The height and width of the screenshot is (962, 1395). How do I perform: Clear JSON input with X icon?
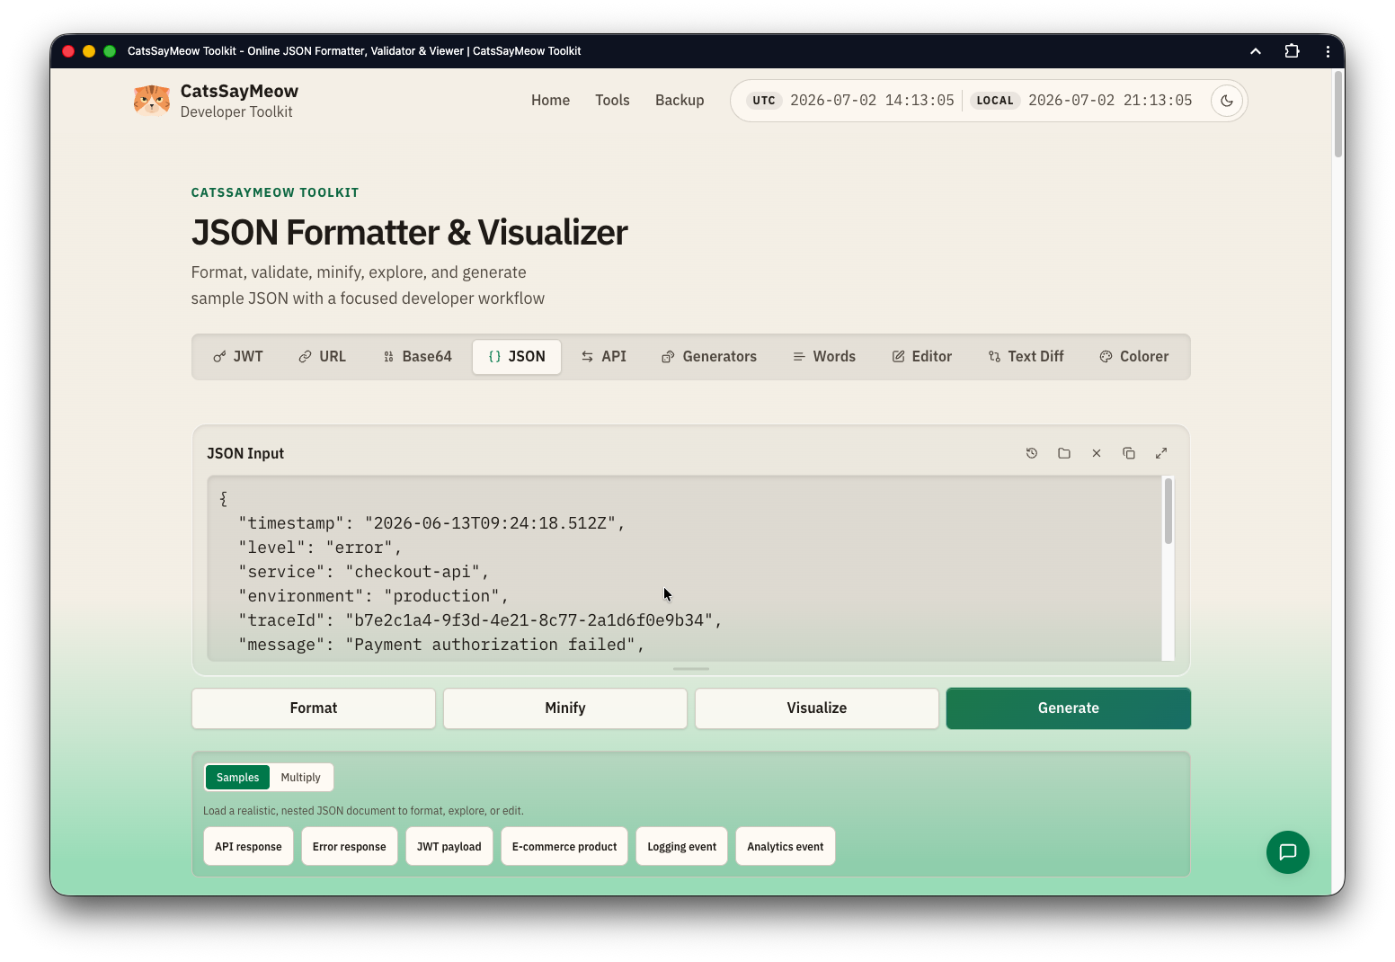1097,453
